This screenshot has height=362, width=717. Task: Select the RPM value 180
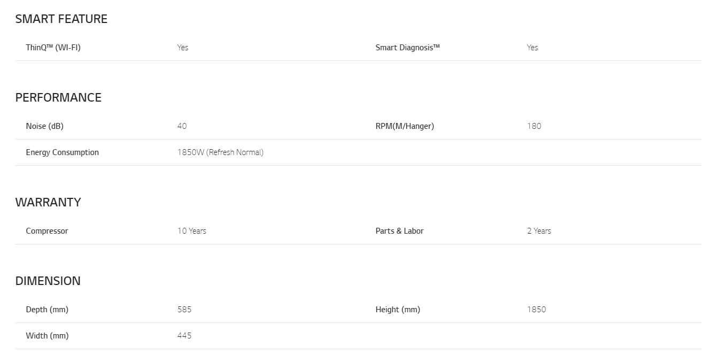tap(534, 126)
